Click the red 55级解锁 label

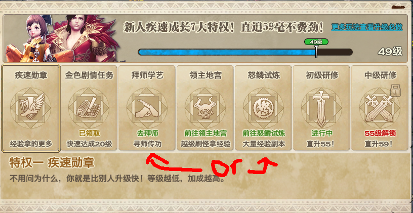(x=380, y=133)
